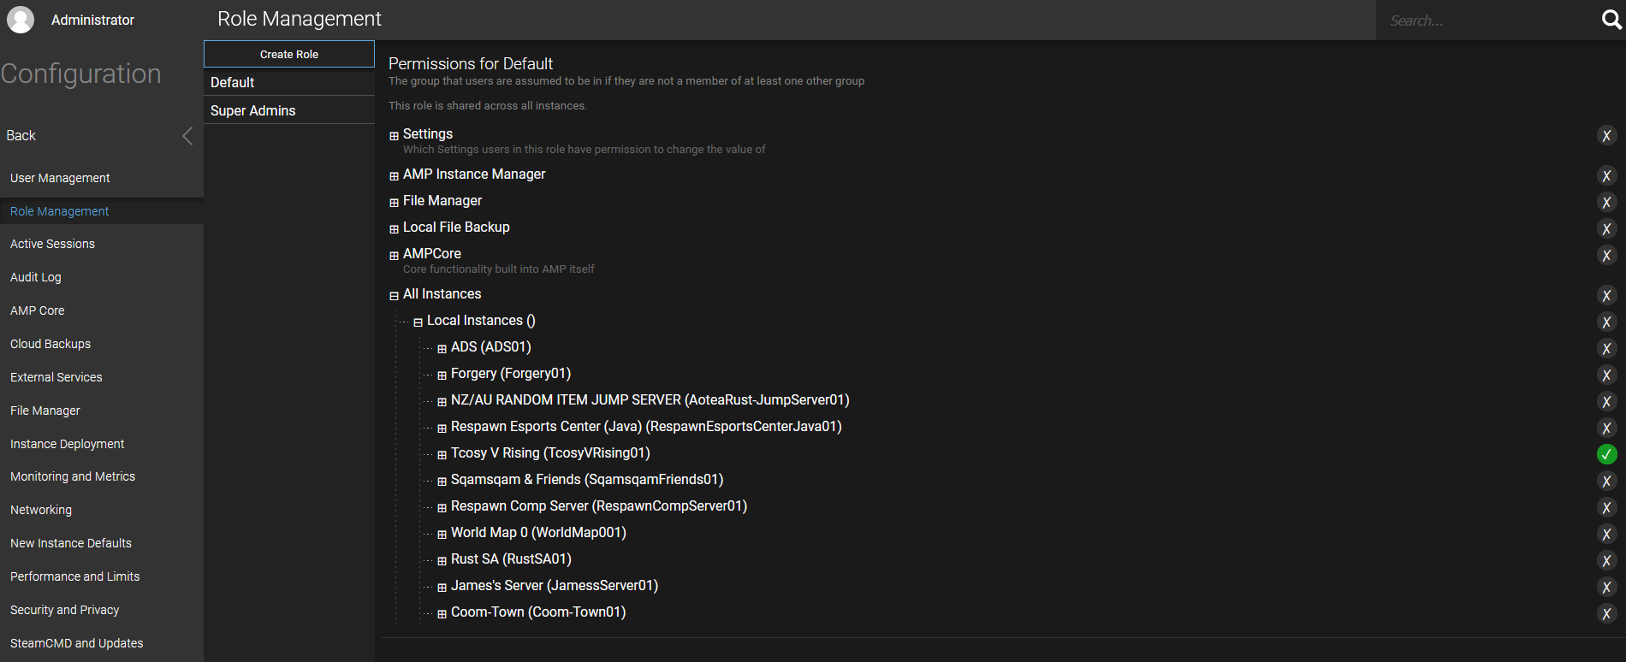Open Role Management in the sidebar
This screenshot has height=662, width=1626.
pos(102,211)
